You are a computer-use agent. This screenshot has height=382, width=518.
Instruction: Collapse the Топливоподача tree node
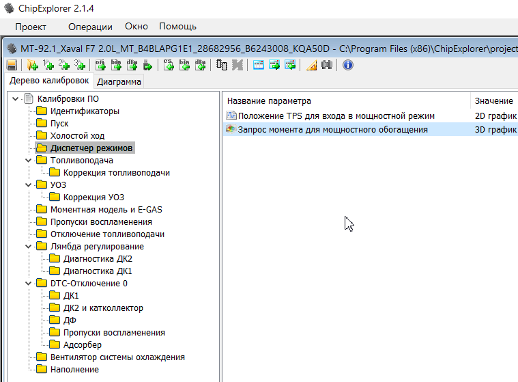[x=27, y=161]
